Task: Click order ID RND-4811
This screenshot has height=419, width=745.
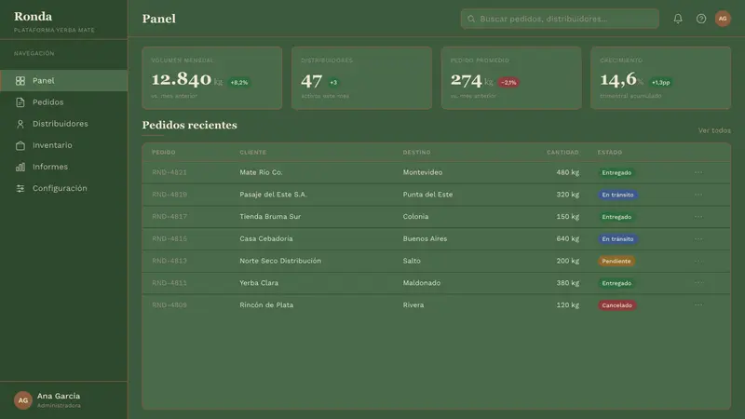Action: (169, 283)
